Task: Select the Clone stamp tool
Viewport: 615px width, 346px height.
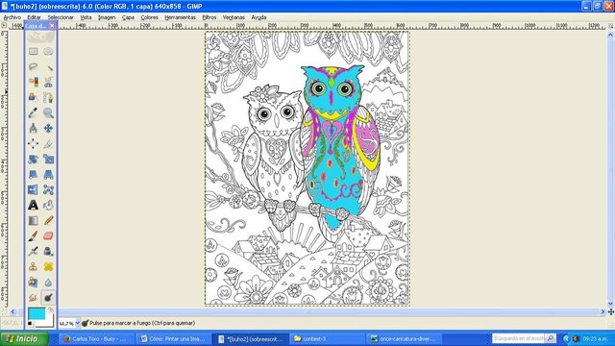Action: click(x=33, y=267)
